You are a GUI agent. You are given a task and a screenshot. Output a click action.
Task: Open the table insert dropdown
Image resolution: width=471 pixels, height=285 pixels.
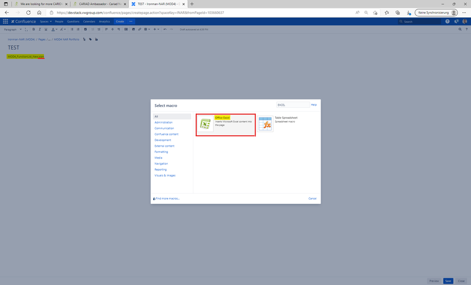pos(147,29)
